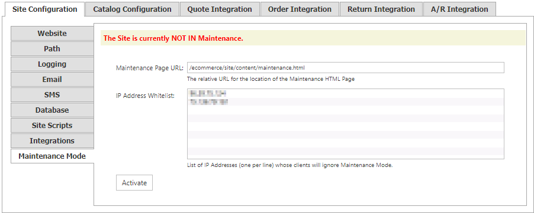This screenshot has width=534, height=213.
Task: Open the Catalog Configuration tab
Action: (132, 9)
